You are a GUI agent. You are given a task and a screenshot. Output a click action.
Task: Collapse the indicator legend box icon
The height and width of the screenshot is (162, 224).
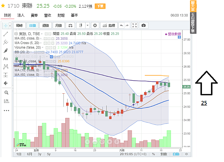coord(16,34)
